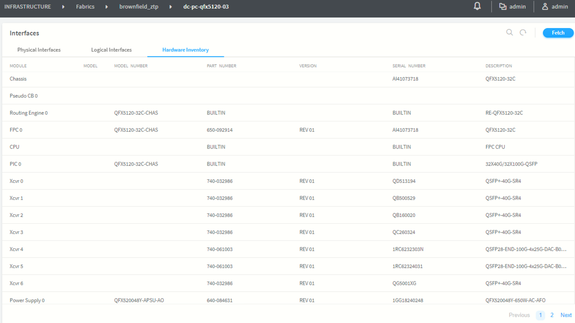Screen dimensions: 575x323
Task: Select the Routing Engine 0 row
Action: pos(29,113)
